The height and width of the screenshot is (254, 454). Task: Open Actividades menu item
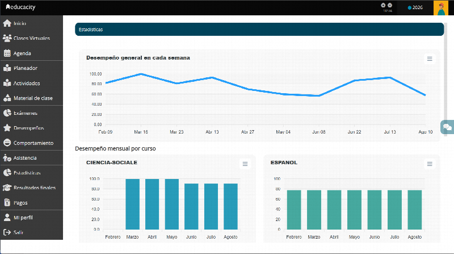click(32, 83)
